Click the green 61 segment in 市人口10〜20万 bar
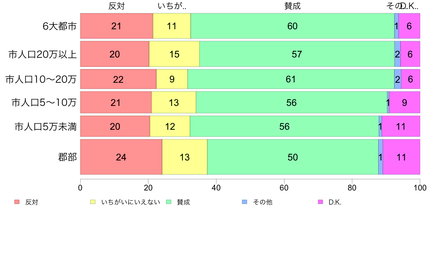 click(x=291, y=79)
